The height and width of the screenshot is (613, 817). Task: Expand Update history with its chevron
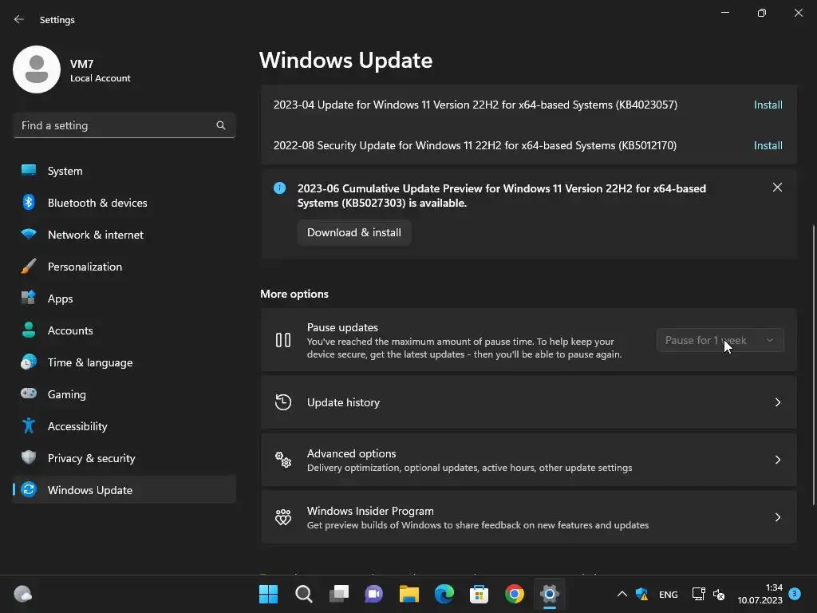[777, 402]
